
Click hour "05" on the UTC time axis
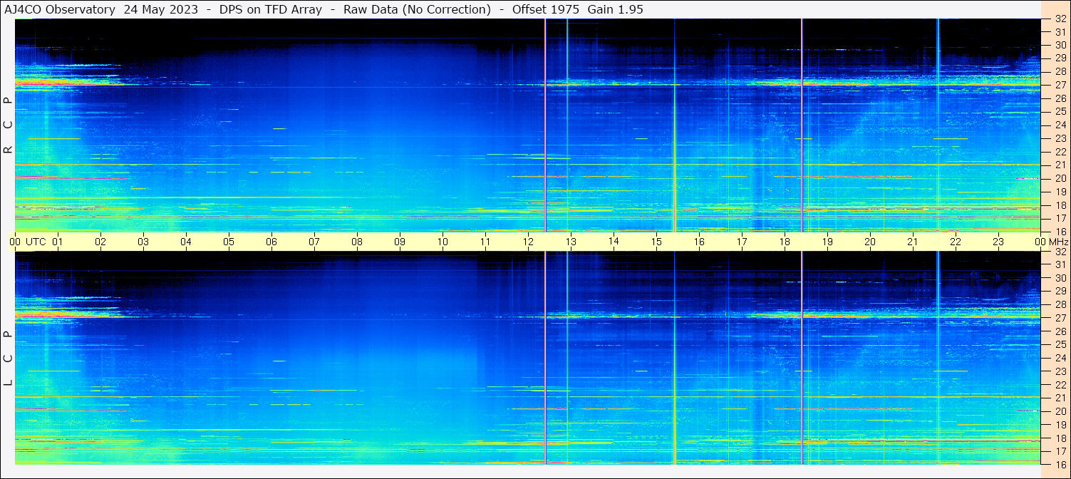[229, 242]
